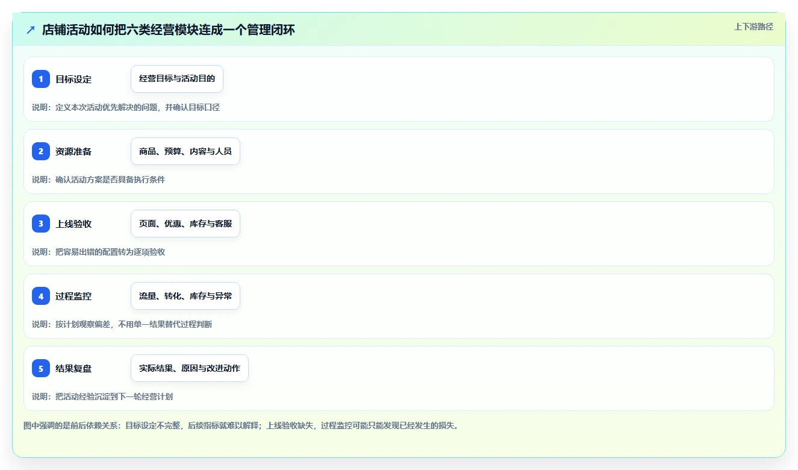The height and width of the screenshot is (470, 798).
Task: Click the 上线验收 step label
Action: click(73, 224)
